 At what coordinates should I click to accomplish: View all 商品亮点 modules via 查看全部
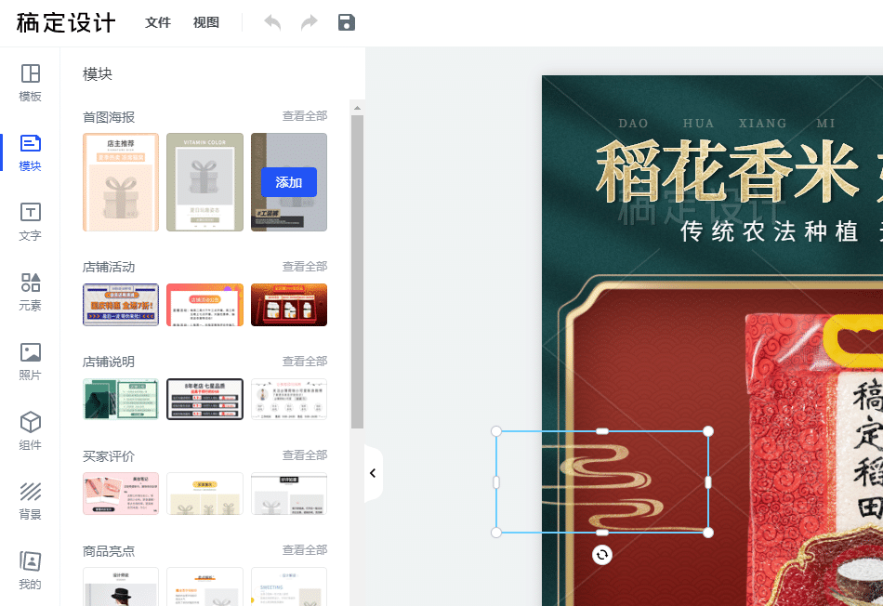pyautogui.click(x=305, y=549)
